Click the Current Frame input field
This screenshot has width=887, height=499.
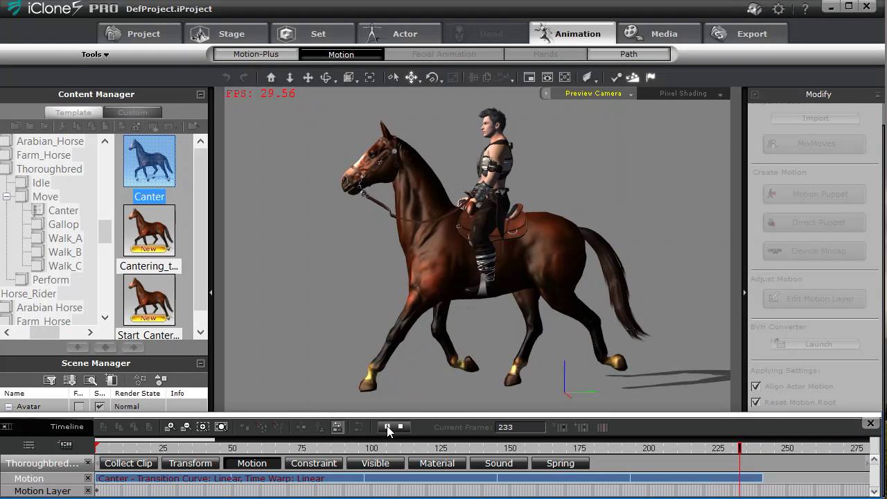click(520, 428)
